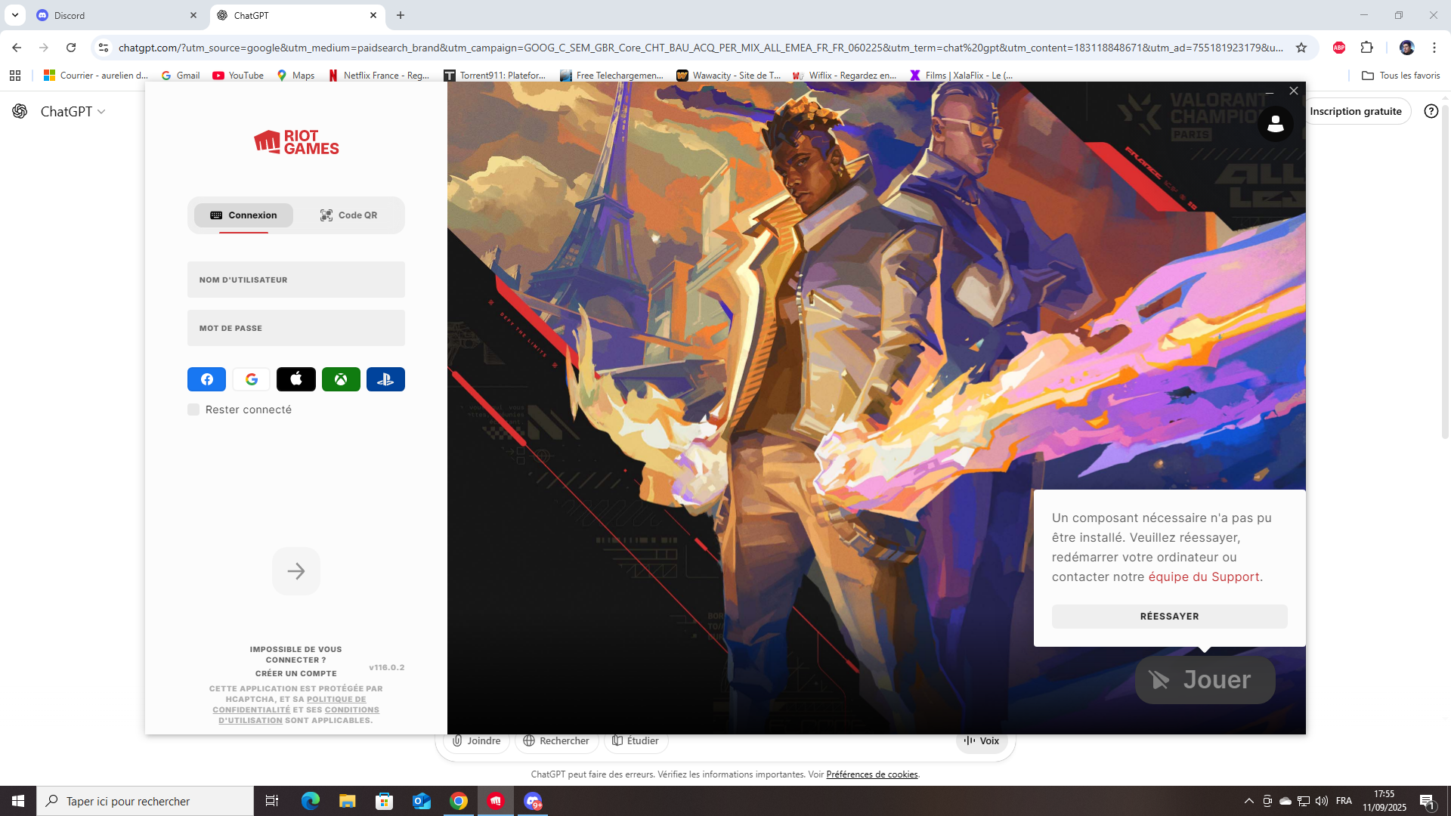Switch to the Code QR tab
The image size is (1451, 816).
click(x=348, y=215)
